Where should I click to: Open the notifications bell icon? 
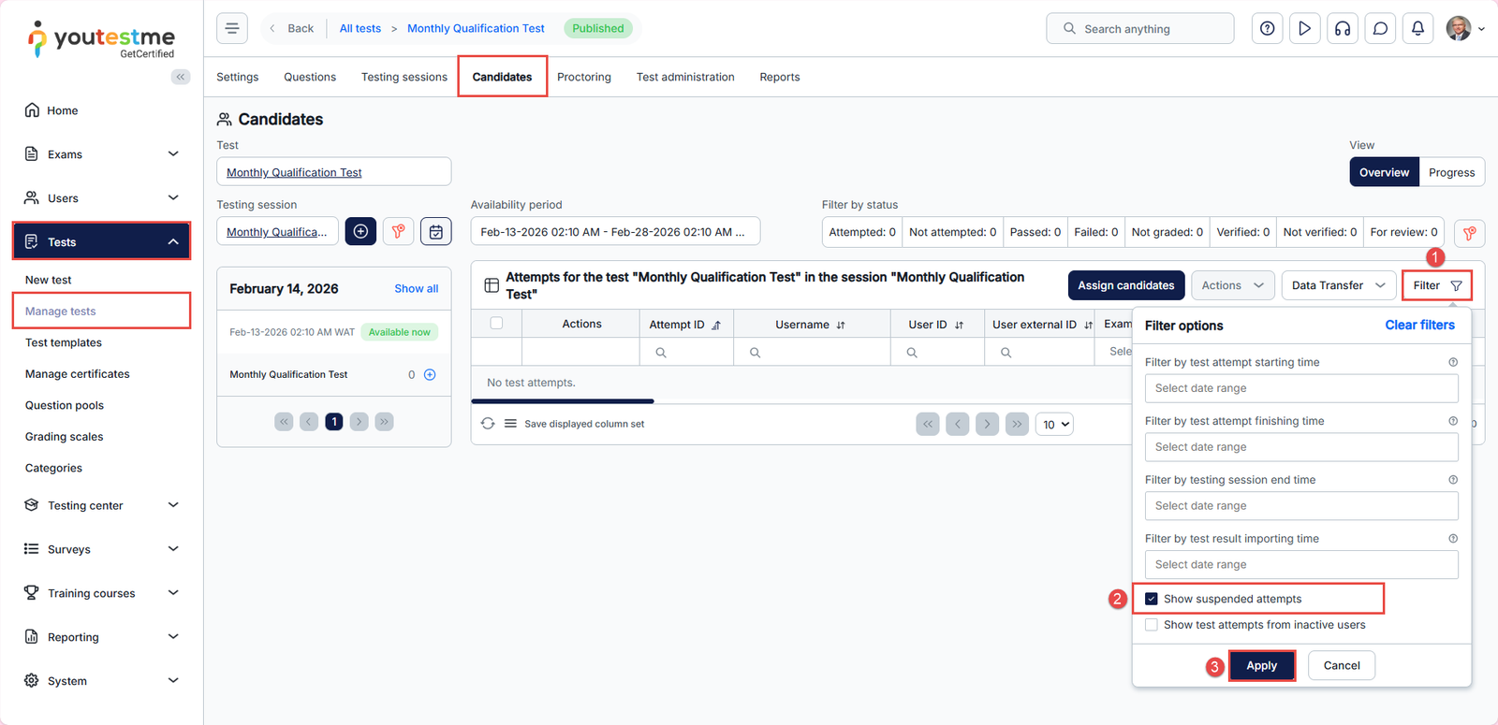1417,29
